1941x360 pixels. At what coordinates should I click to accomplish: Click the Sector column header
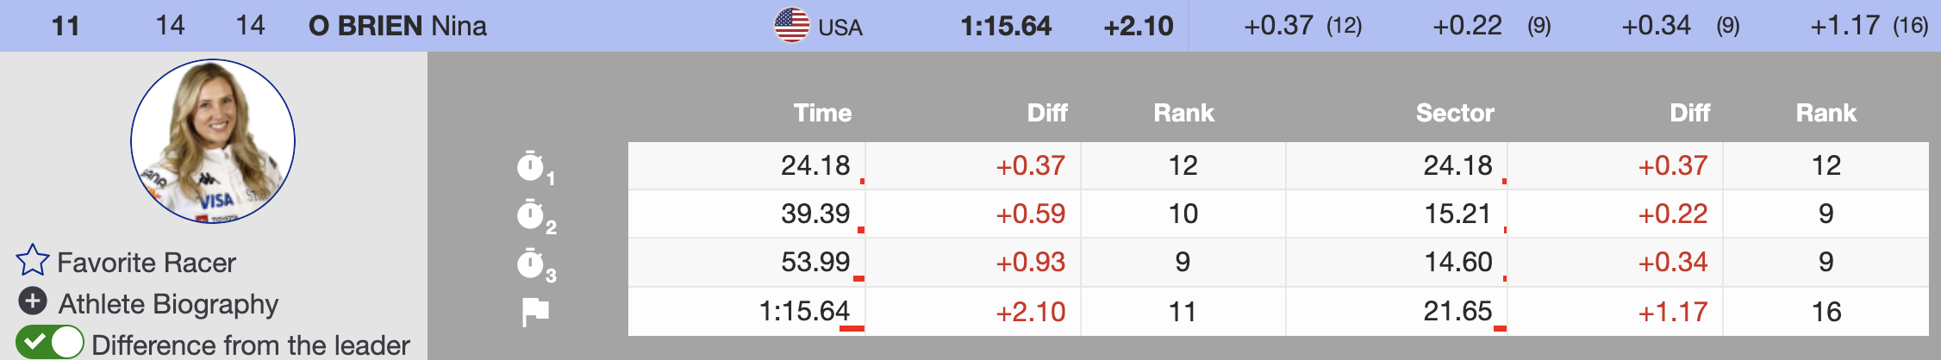tap(1455, 113)
